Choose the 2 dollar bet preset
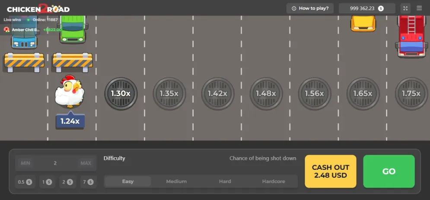The image size is (430, 200). [x=67, y=182]
